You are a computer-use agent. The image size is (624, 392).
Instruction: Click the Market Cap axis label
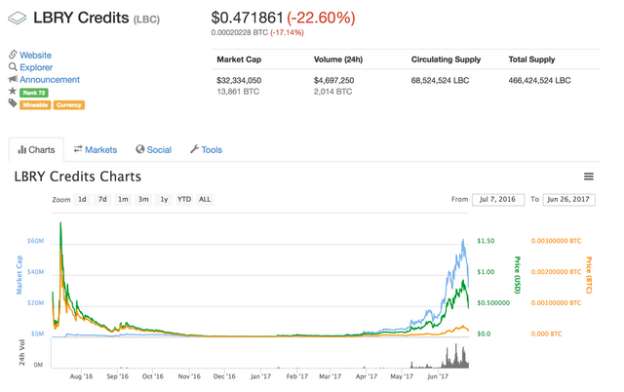19,275
